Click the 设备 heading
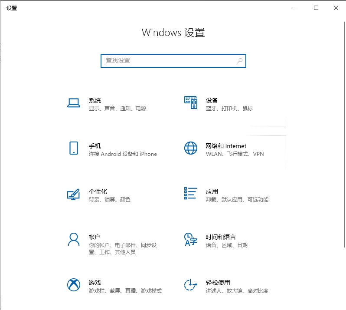346x310 pixels. [x=212, y=101]
